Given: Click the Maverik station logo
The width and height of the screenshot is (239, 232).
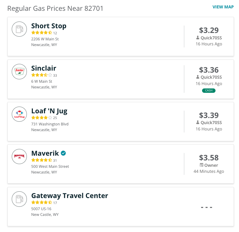Looking at the screenshot, I should [x=19, y=156].
